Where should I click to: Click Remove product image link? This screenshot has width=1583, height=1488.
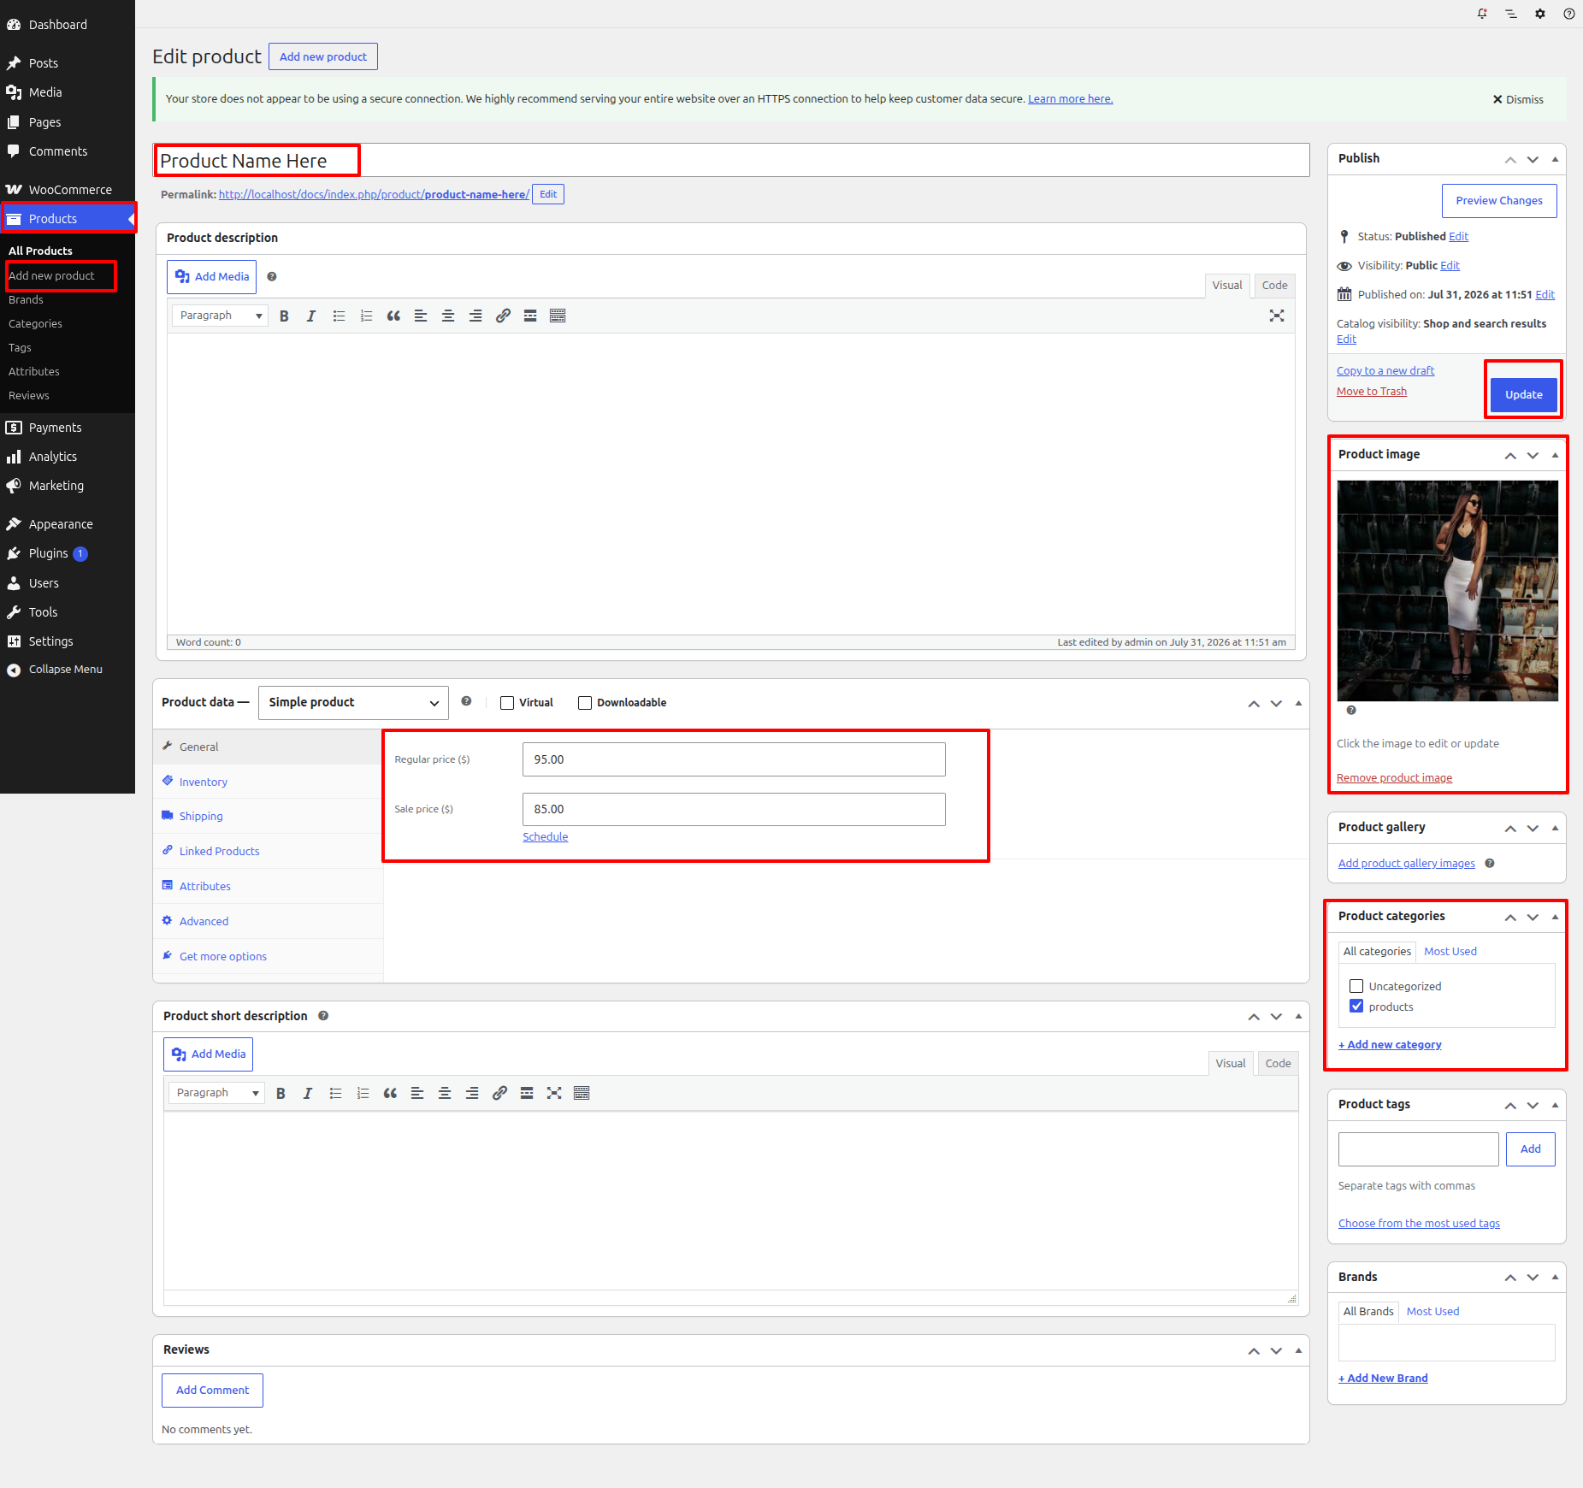tap(1394, 778)
